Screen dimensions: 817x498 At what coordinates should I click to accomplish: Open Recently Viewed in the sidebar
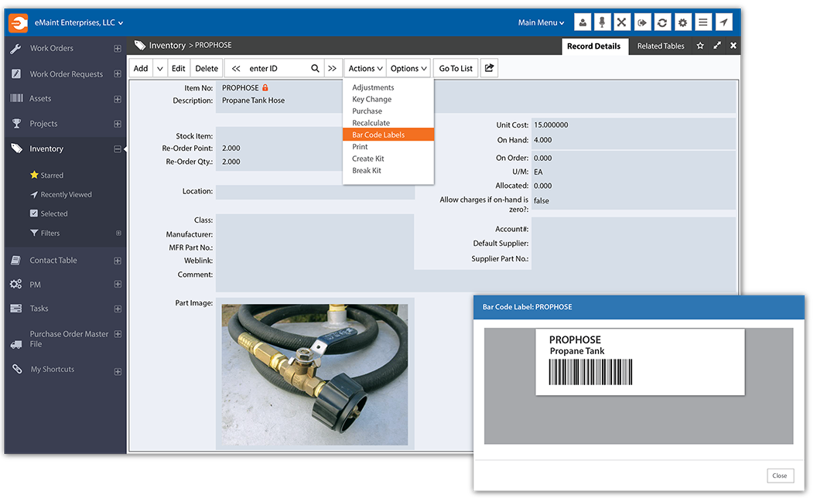(61, 194)
